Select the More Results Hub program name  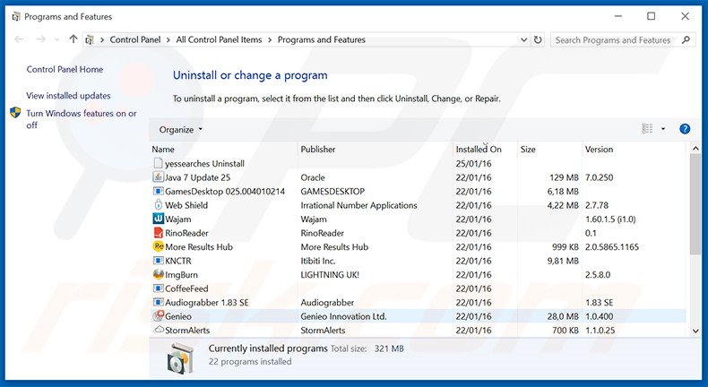(x=199, y=246)
